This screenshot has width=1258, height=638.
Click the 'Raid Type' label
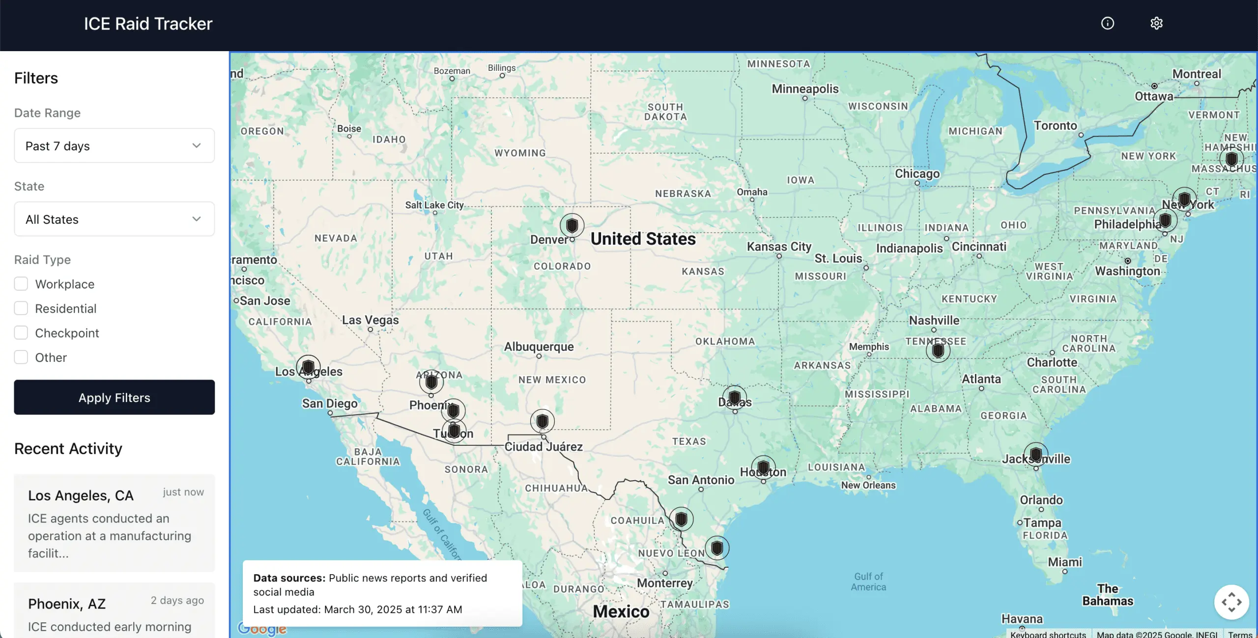click(42, 260)
